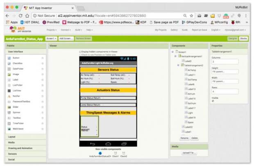Select the CheckBox palette icon
Image resolution: width=254 pixels, height=166 pixels.
[9, 64]
